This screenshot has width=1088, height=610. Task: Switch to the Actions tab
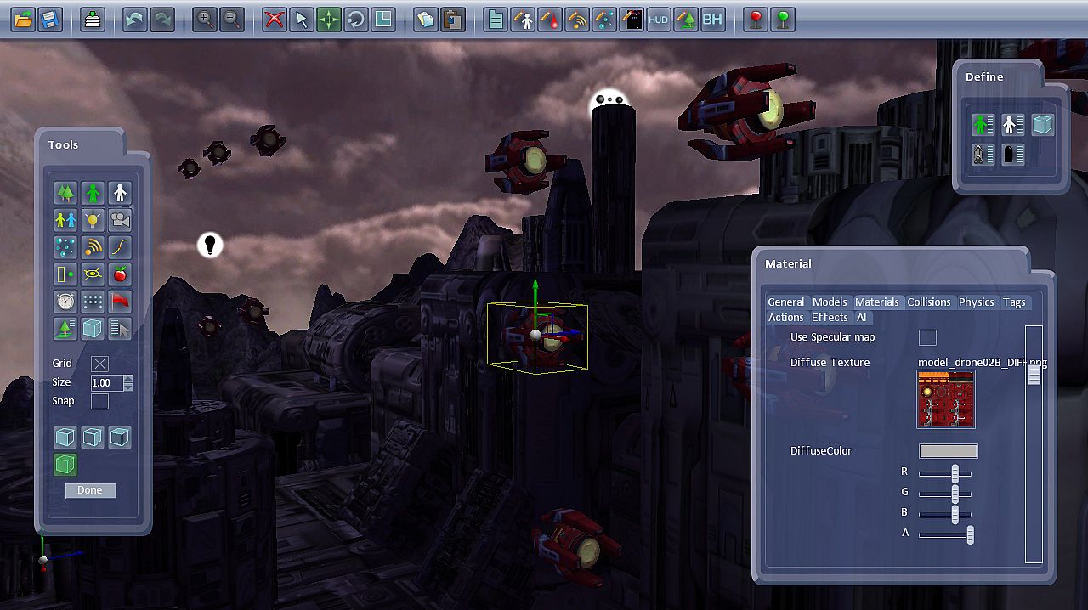[x=786, y=317]
